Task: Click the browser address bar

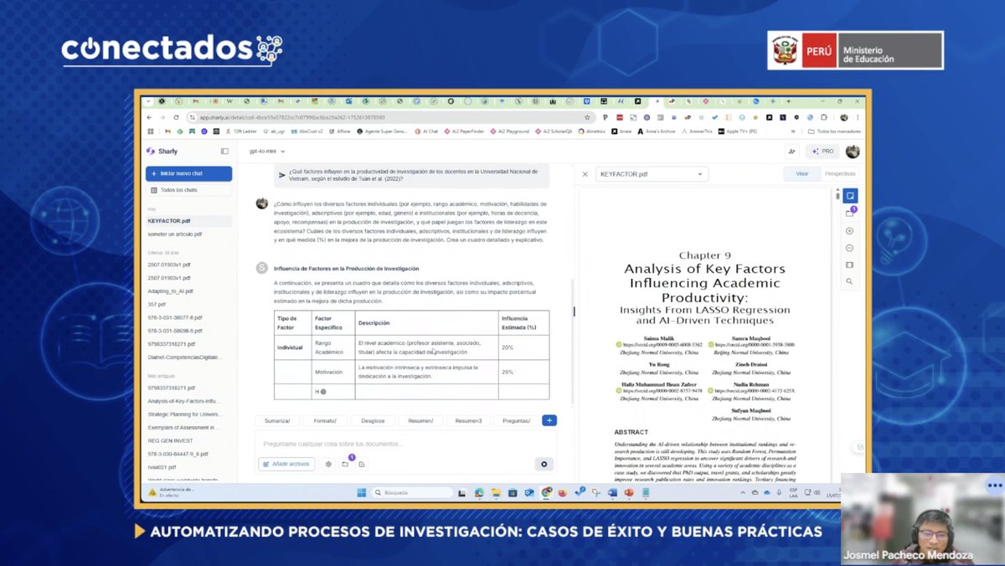Action: click(x=389, y=117)
